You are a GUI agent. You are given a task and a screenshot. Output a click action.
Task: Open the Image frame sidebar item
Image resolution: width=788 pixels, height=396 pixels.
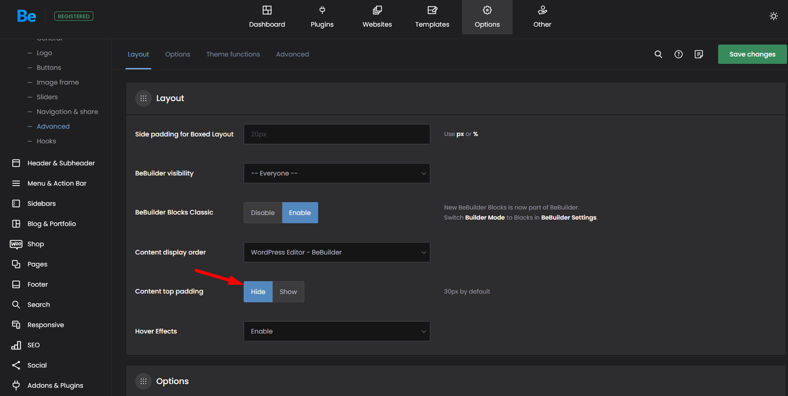click(57, 82)
